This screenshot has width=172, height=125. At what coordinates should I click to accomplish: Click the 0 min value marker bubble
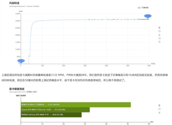pyautogui.click(x=21, y=61)
